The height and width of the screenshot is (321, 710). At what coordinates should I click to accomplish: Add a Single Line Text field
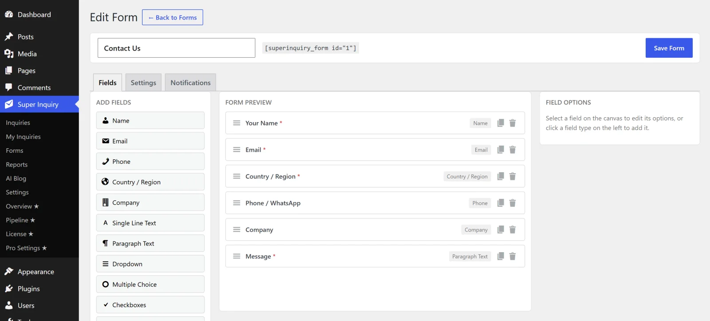150,222
